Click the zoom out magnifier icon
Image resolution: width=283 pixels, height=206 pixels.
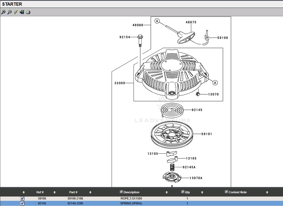click(9, 12)
